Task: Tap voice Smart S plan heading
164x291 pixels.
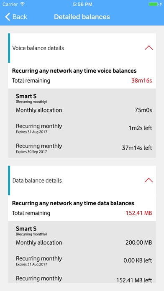Action: click(x=26, y=96)
